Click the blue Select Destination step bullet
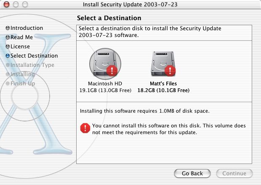The height and width of the screenshot is (185, 261). [8, 56]
